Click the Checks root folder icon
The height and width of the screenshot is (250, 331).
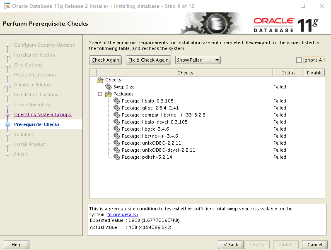click(100, 80)
